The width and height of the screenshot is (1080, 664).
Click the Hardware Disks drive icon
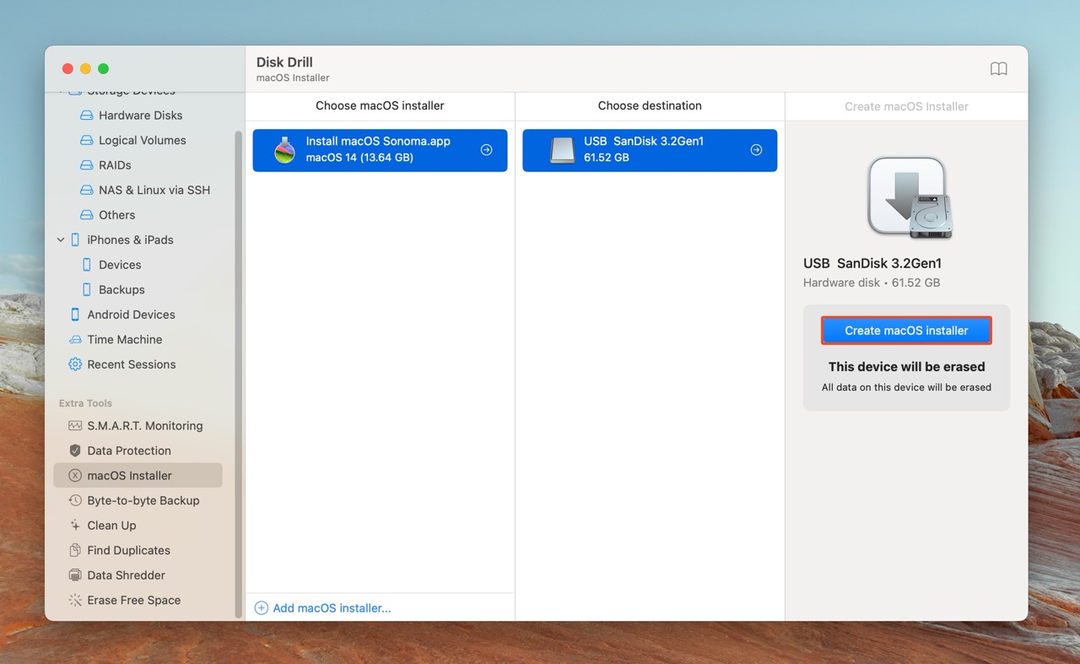(86, 116)
